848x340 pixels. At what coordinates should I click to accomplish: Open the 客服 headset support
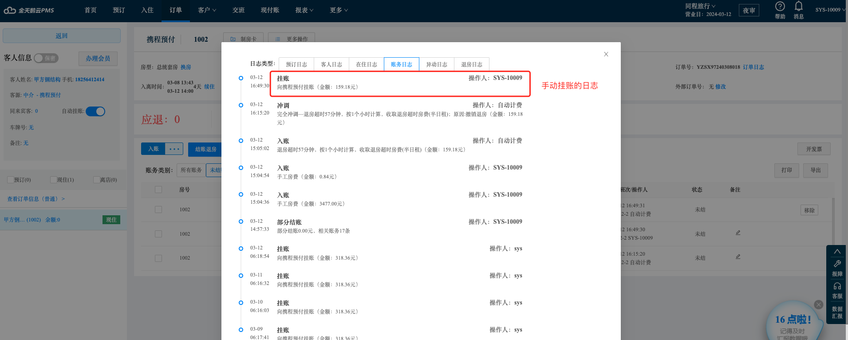[837, 291]
